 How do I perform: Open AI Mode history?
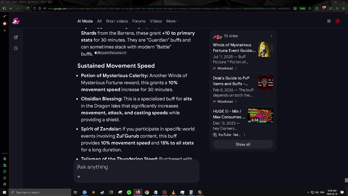pos(16,48)
